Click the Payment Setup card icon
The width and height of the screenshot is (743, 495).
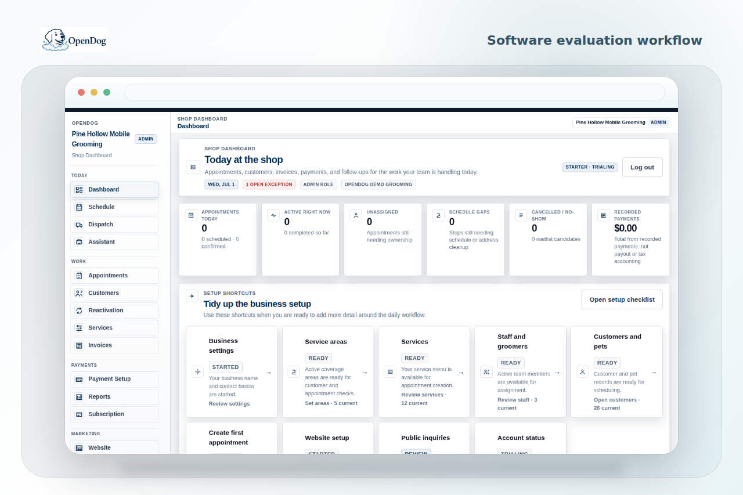(x=79, y=379)
